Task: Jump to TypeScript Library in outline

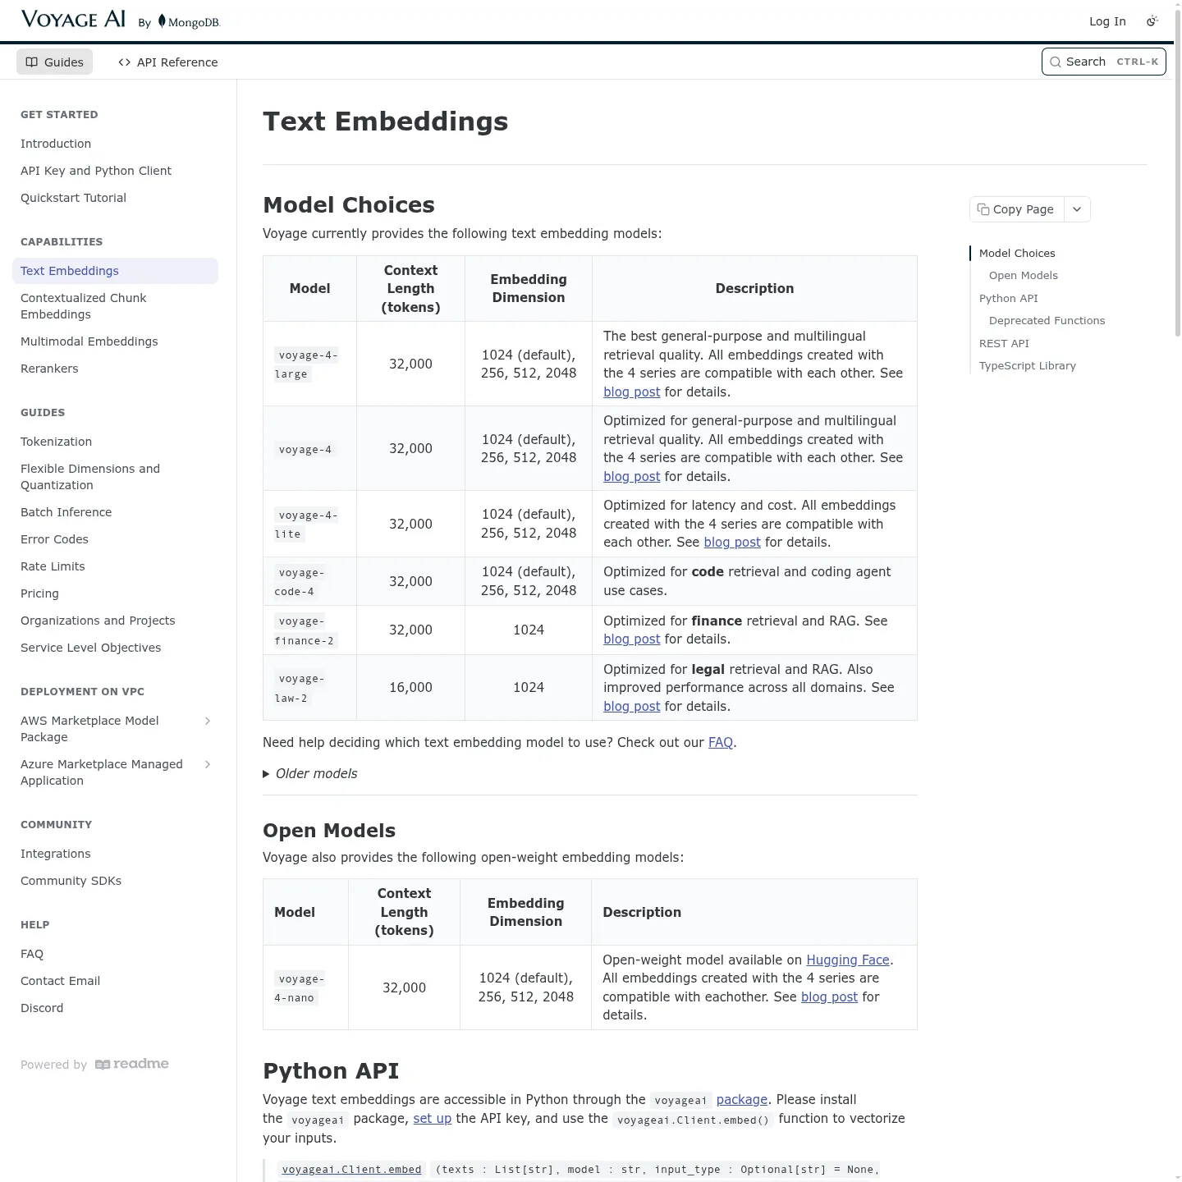Action: tap(1027, 366)
